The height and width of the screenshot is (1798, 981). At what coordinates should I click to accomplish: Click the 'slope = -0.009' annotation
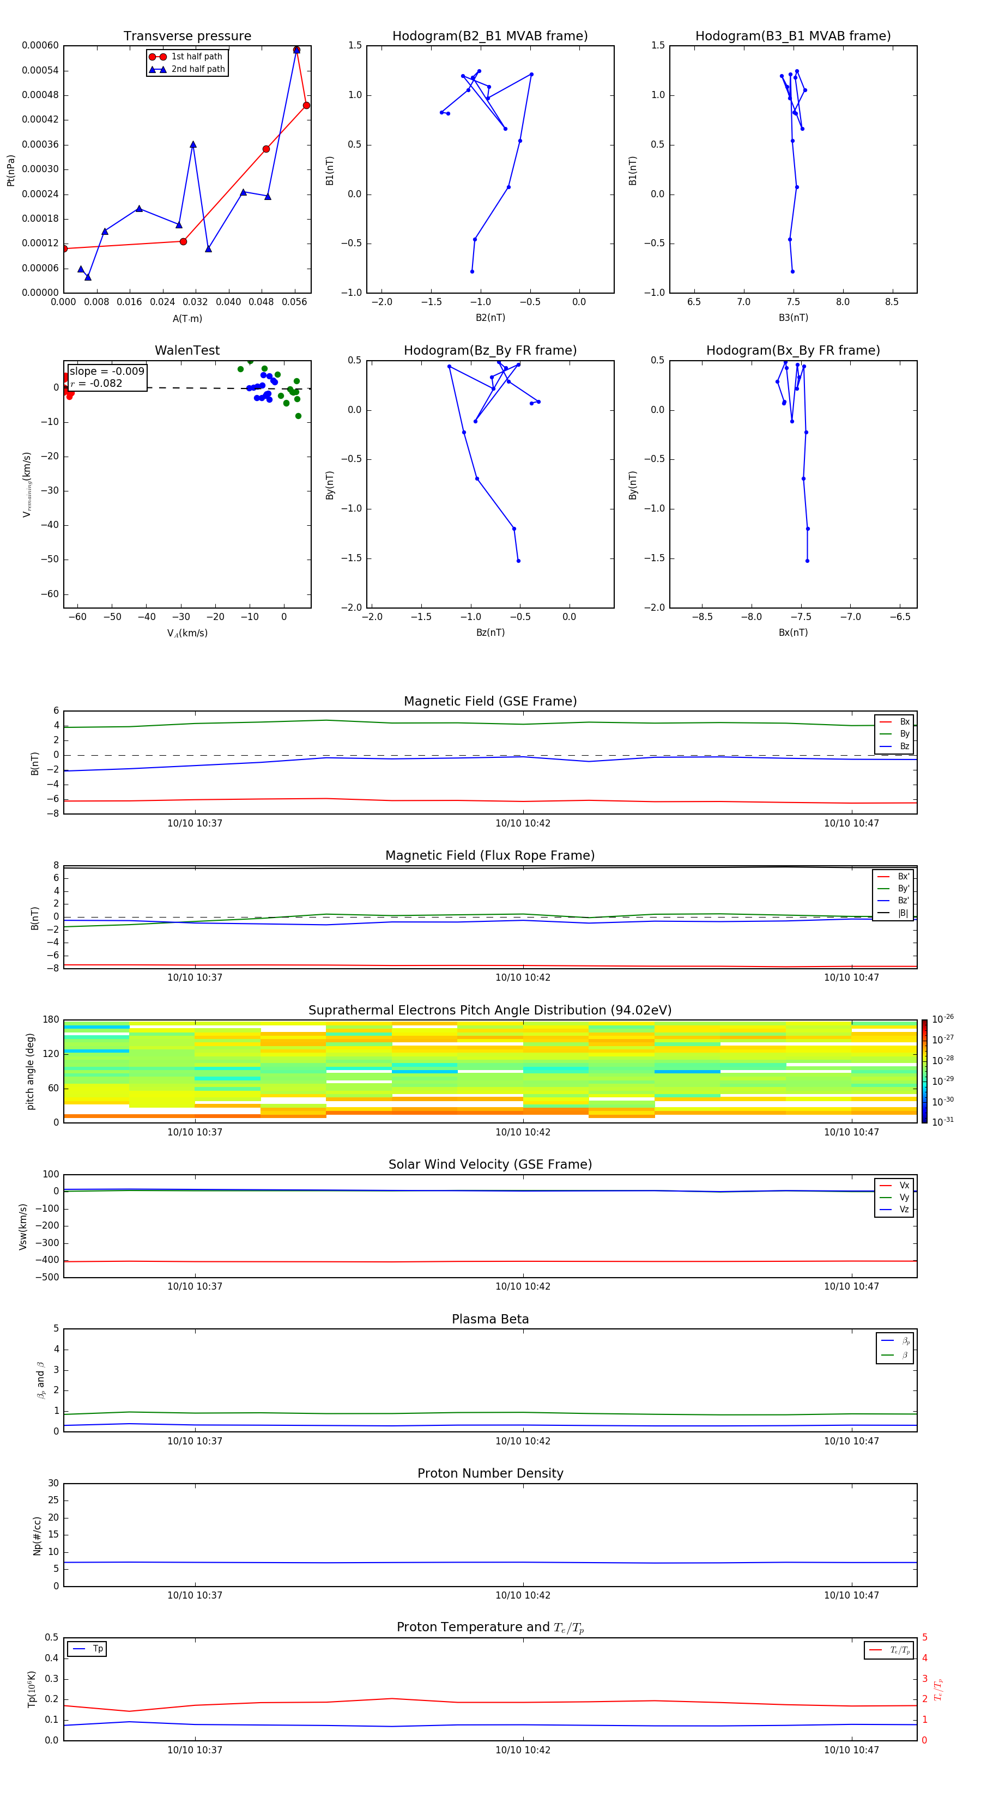pos(107,372)
